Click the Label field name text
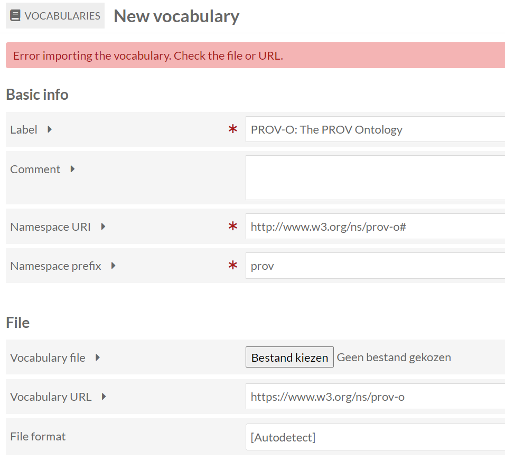Screen dimensions: 505x461 (x=24, y=130)
